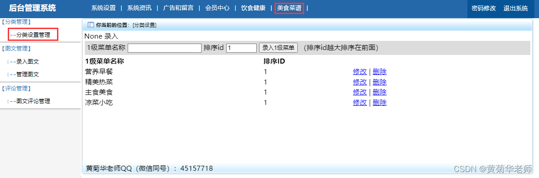This screenshot has height=178, width=539.
Task: Click the location panel icon beside 你当前的位置
Action: click(91, 25)
